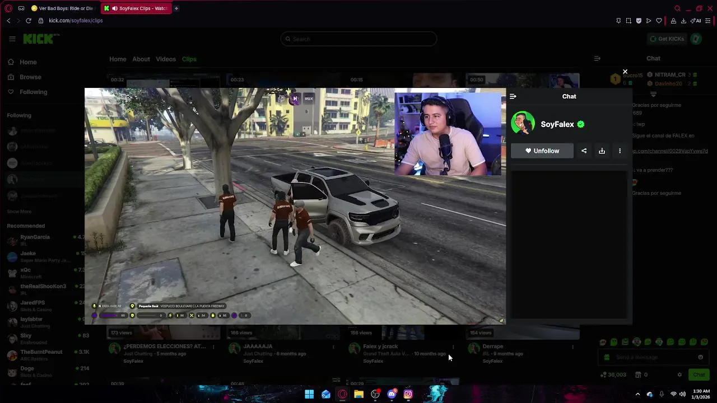Open Instagram from the taskbar

[408, 394]
